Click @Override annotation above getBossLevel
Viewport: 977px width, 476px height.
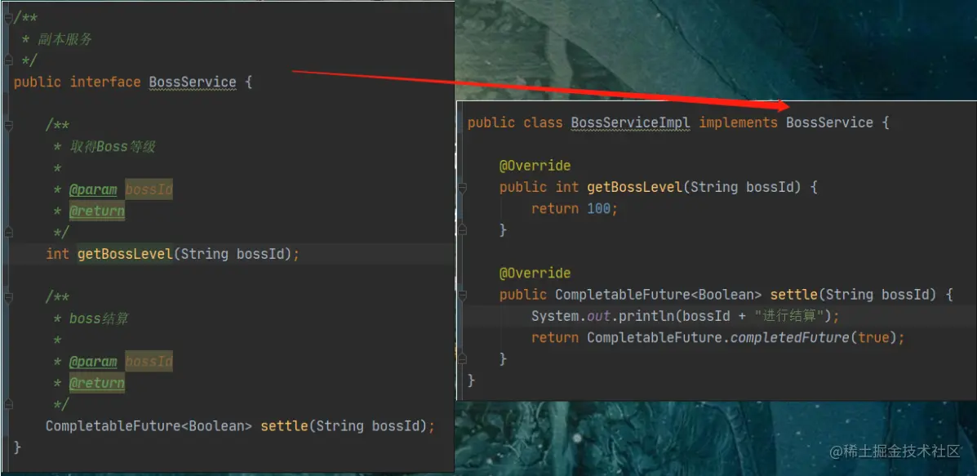(535, 166)
